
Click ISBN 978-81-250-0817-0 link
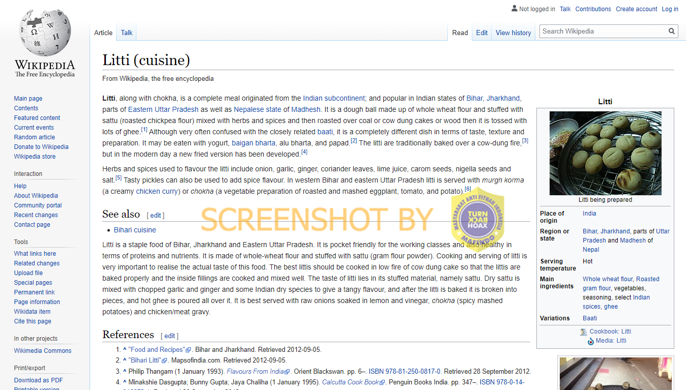pyautogui.click(x=405, y=372)
